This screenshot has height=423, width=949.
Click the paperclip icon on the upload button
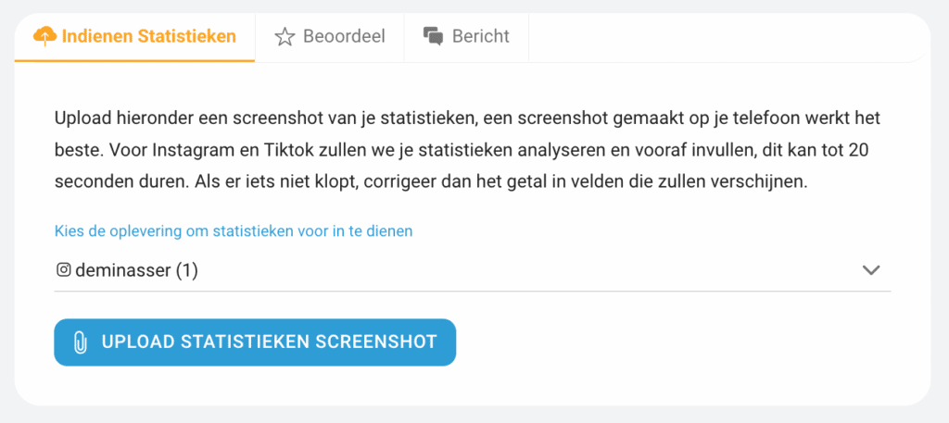pos(80,342)
